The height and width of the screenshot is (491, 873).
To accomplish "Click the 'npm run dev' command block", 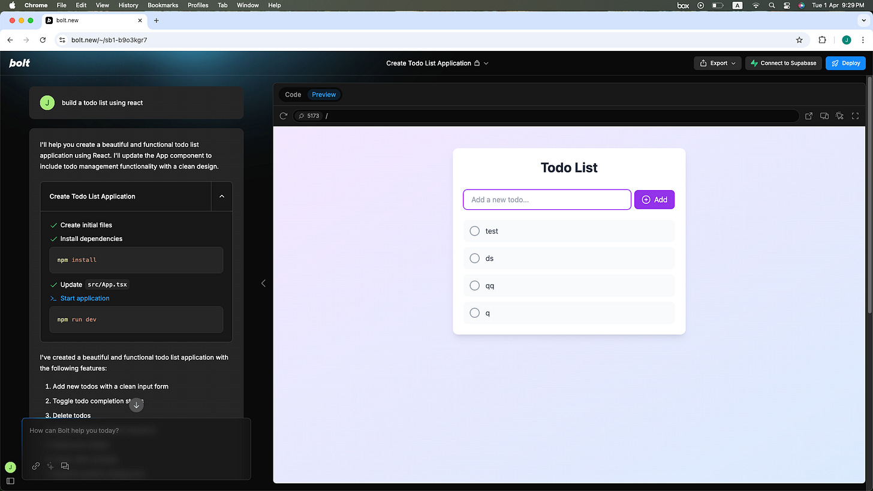I will coord(136,320).
